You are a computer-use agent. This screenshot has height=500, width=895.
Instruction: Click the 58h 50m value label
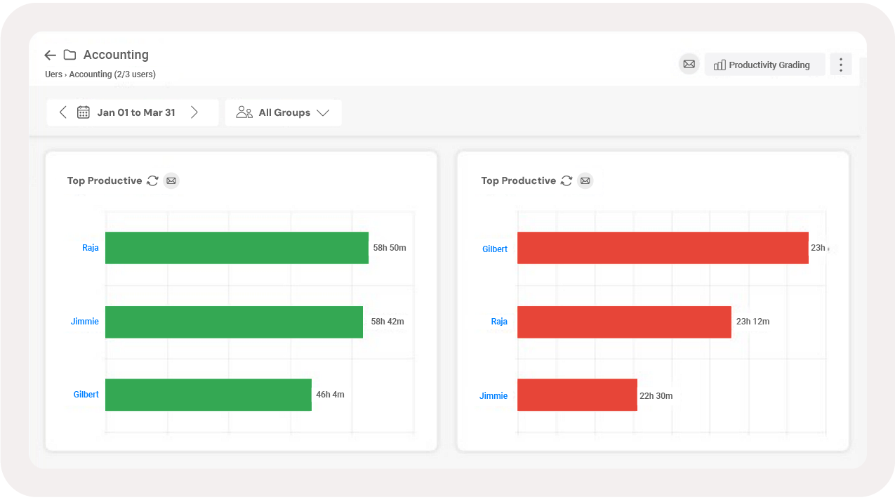390,248
